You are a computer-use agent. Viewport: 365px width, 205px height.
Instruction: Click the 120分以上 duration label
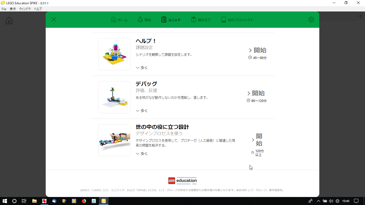257,153
